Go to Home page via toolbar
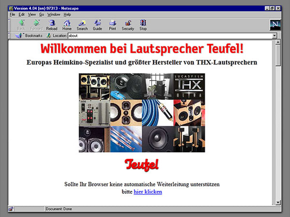Viewport: 290px width, 217px height. [67, 25]
